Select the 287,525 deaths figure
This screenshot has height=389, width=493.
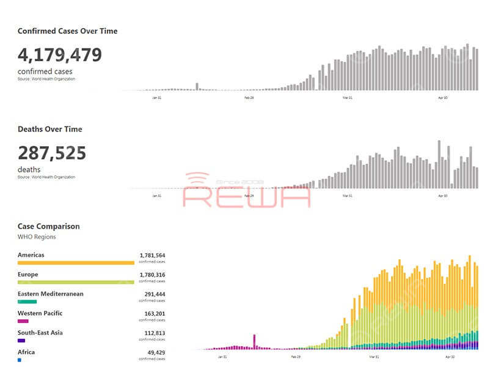pos(52,153)
